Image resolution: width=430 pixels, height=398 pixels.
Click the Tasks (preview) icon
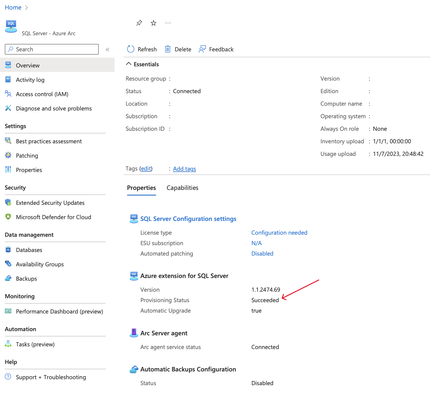pyautogui.click(x=8, y=344)
